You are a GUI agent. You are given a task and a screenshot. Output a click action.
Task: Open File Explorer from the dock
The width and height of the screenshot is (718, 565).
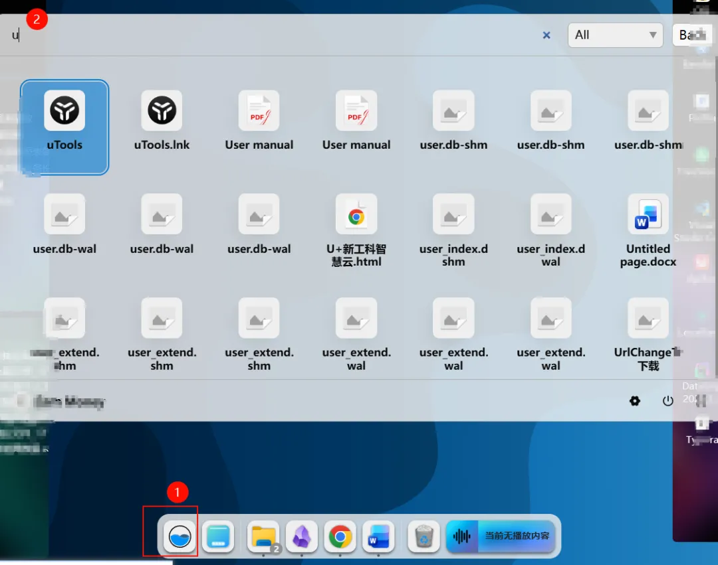(x=263, y=536)
